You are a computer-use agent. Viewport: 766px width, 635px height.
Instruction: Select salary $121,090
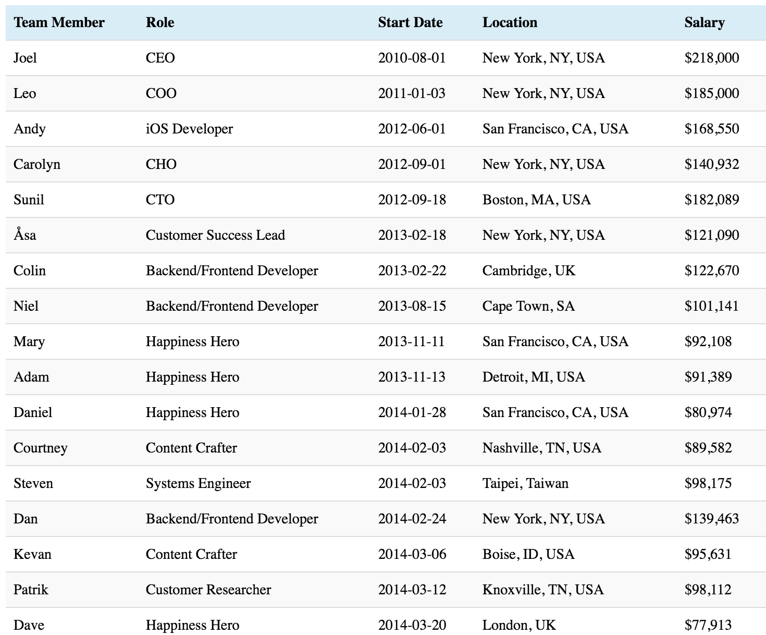point(712,235)
